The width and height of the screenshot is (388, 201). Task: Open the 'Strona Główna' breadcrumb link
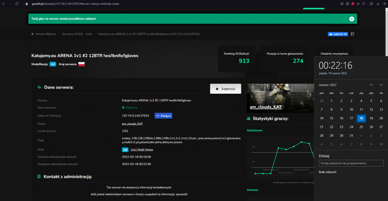(x=46, y=34)
